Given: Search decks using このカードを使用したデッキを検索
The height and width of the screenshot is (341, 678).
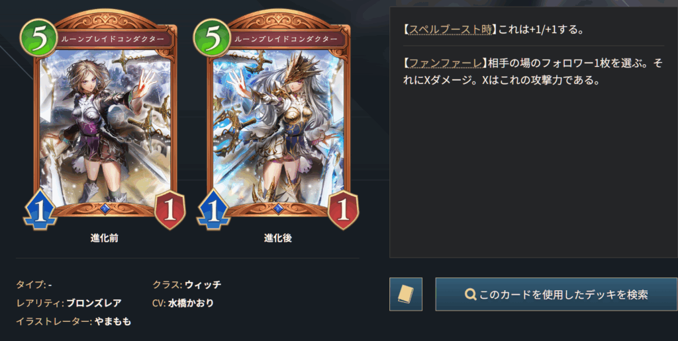Looking at the screenshot, I should point(556,294).
